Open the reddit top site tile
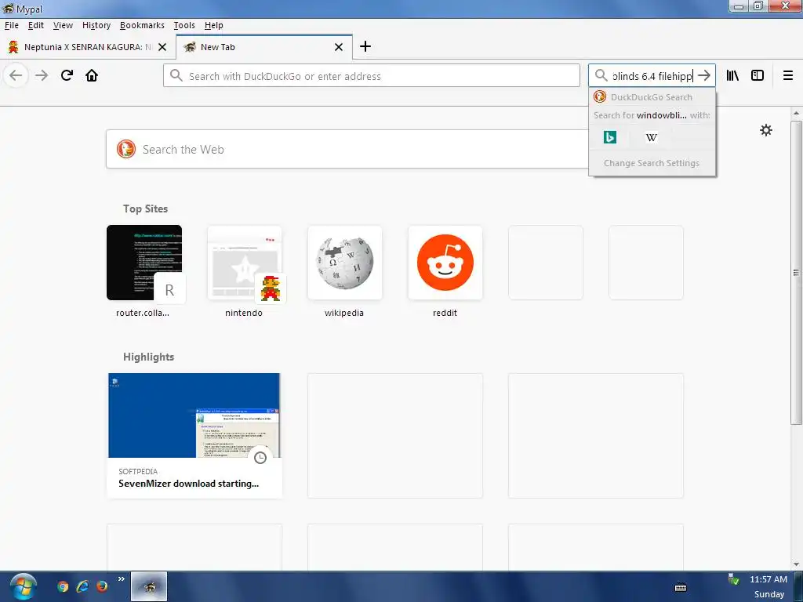The image size is (803, 602). tap(445, 263)
